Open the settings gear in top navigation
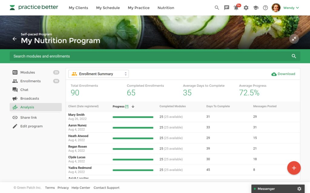This screenshot has height=193, width=310. coord(246,8)
